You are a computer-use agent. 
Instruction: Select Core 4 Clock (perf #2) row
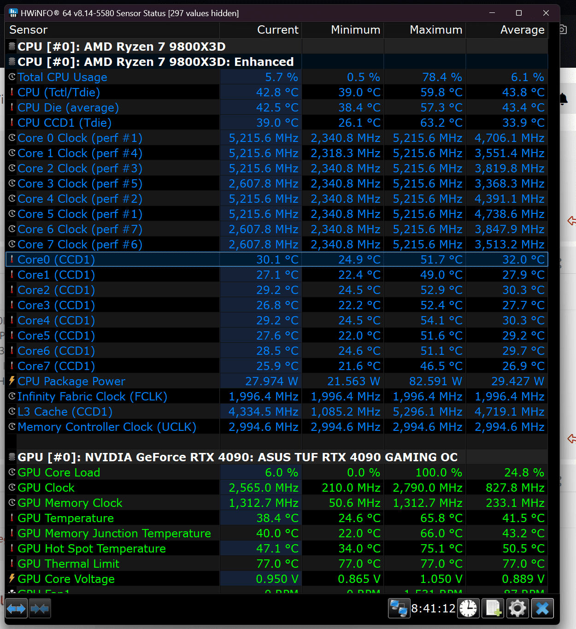(x=276, y=199)
